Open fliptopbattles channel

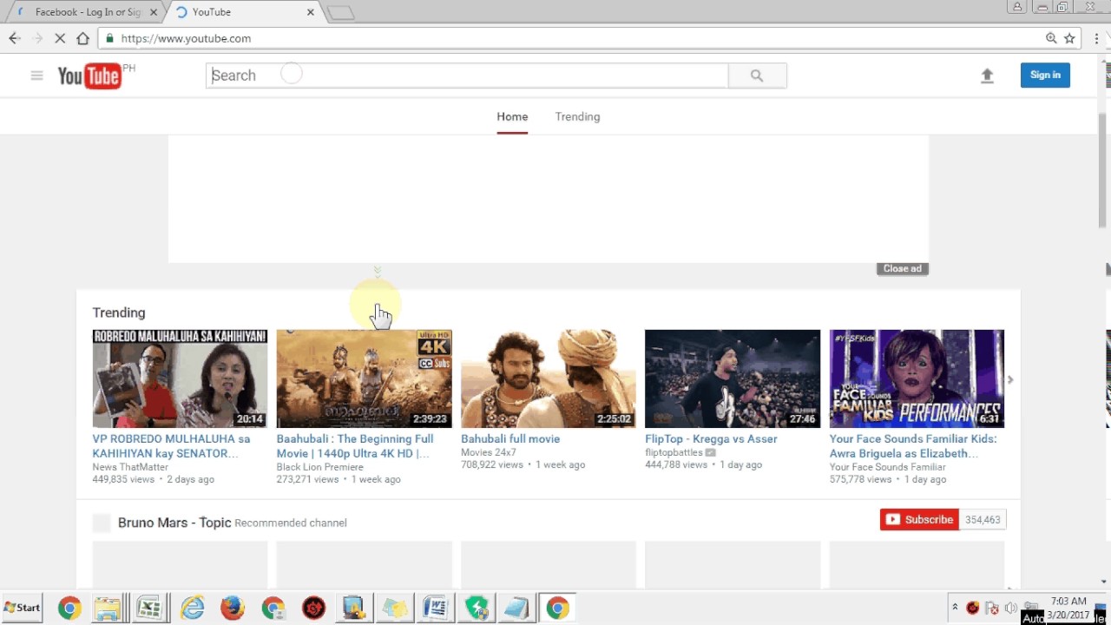[674, 452]
